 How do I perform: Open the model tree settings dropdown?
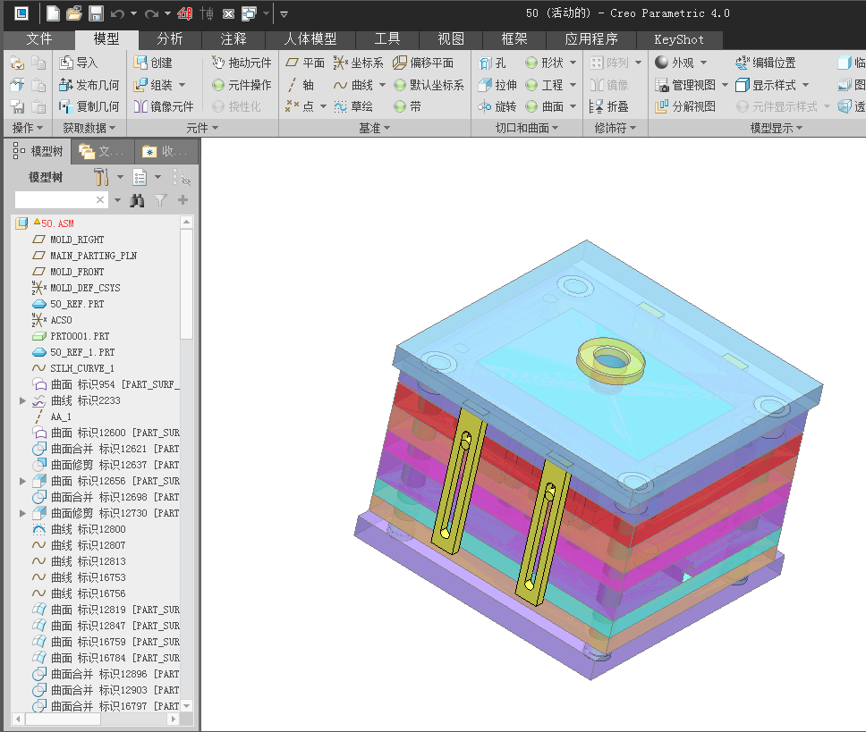coord(120,177)
